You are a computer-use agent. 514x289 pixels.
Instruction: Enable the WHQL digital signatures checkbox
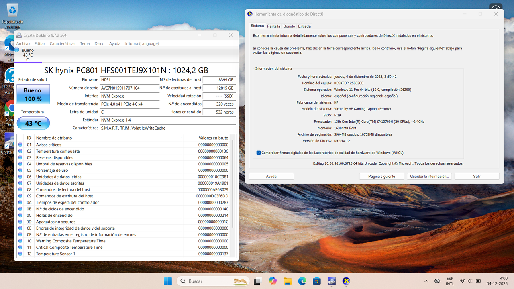coord(257,153)
